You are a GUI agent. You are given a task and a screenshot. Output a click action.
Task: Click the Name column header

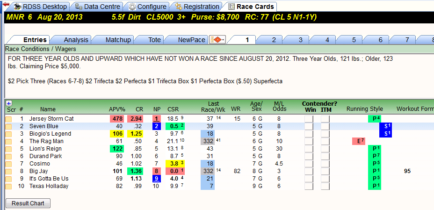48,109
